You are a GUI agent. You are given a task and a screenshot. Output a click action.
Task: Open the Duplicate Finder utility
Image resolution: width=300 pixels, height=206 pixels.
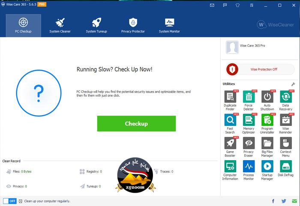230,100
